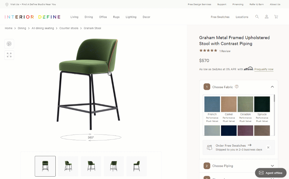Open the Lighting menu
The width and height of the screenshot is (289, 179).
pos(131,17)
